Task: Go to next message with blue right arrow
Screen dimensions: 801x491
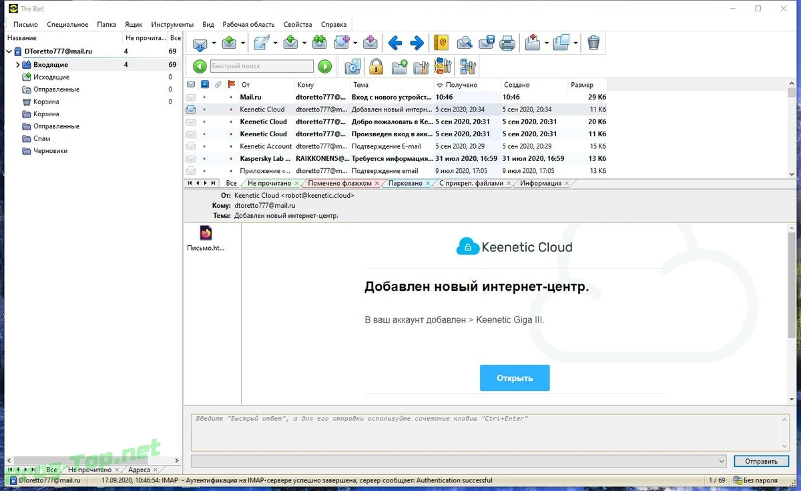Action: (x=417, y=43)
